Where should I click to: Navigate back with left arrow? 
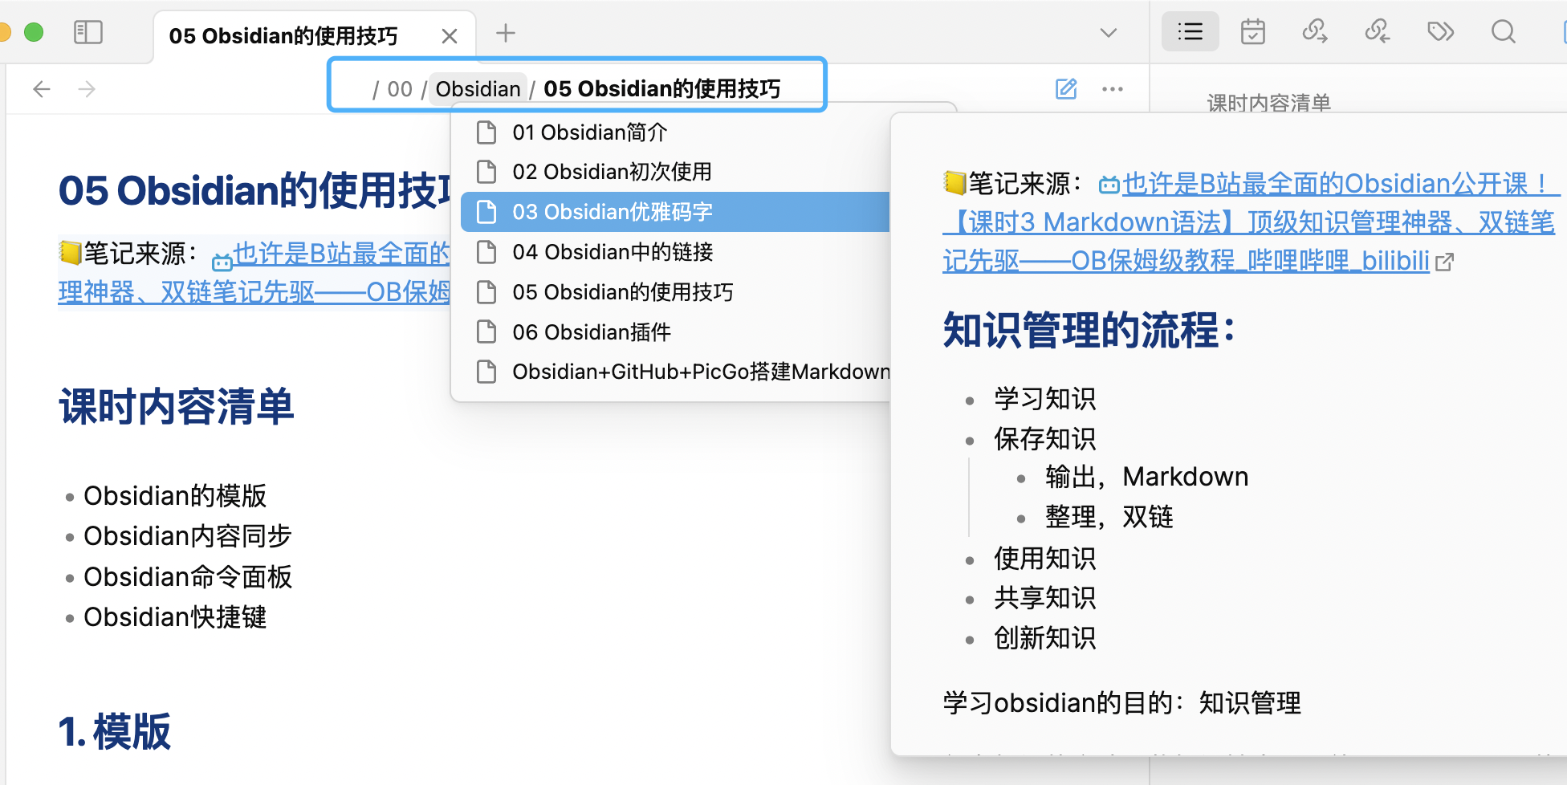(x=42, y=89)
